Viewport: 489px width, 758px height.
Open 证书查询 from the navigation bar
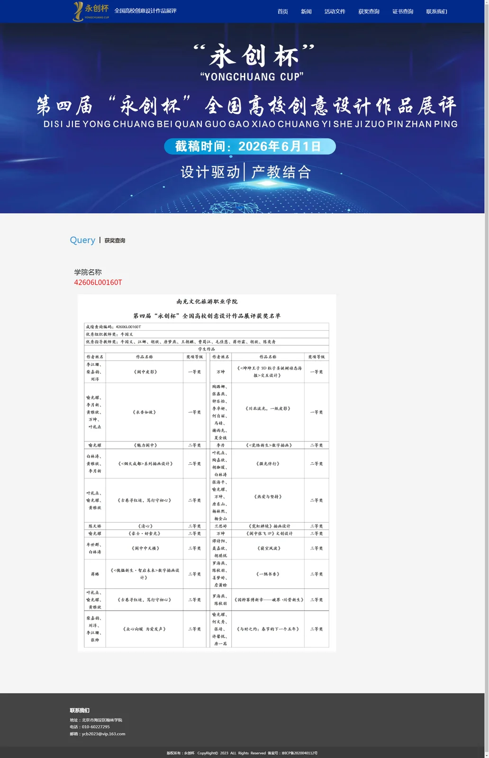[403, 11]
